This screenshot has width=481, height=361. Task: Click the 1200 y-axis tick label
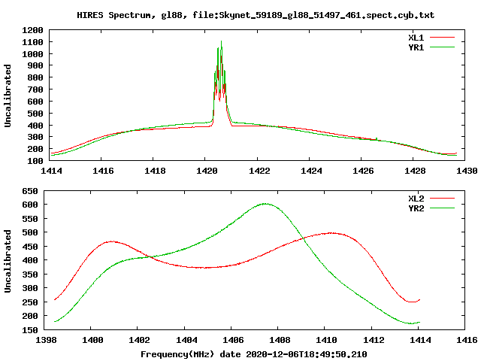click(x=32, y=30)
